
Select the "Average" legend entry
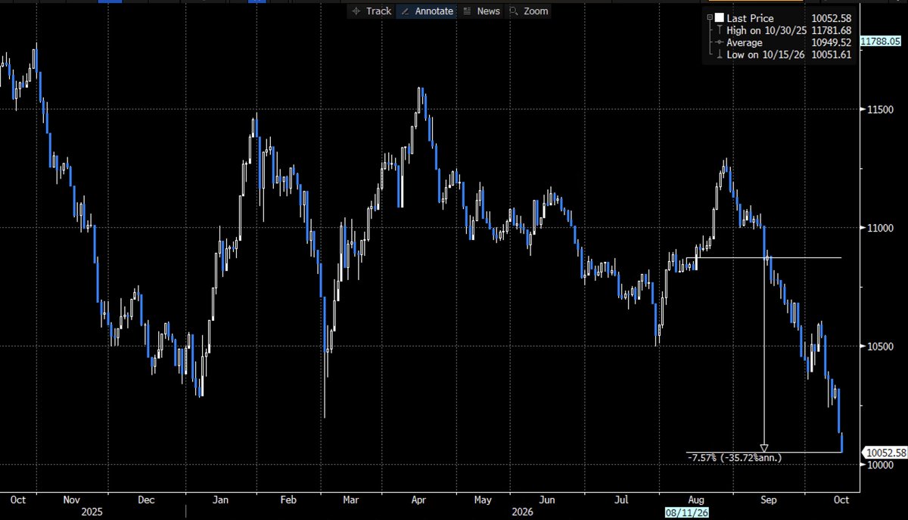(x=745, y=42)
